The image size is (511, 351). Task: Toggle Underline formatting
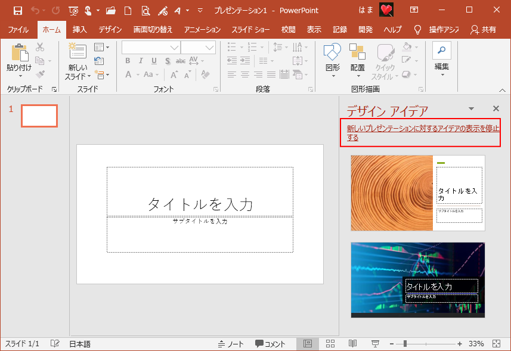[x=154, y=61]
